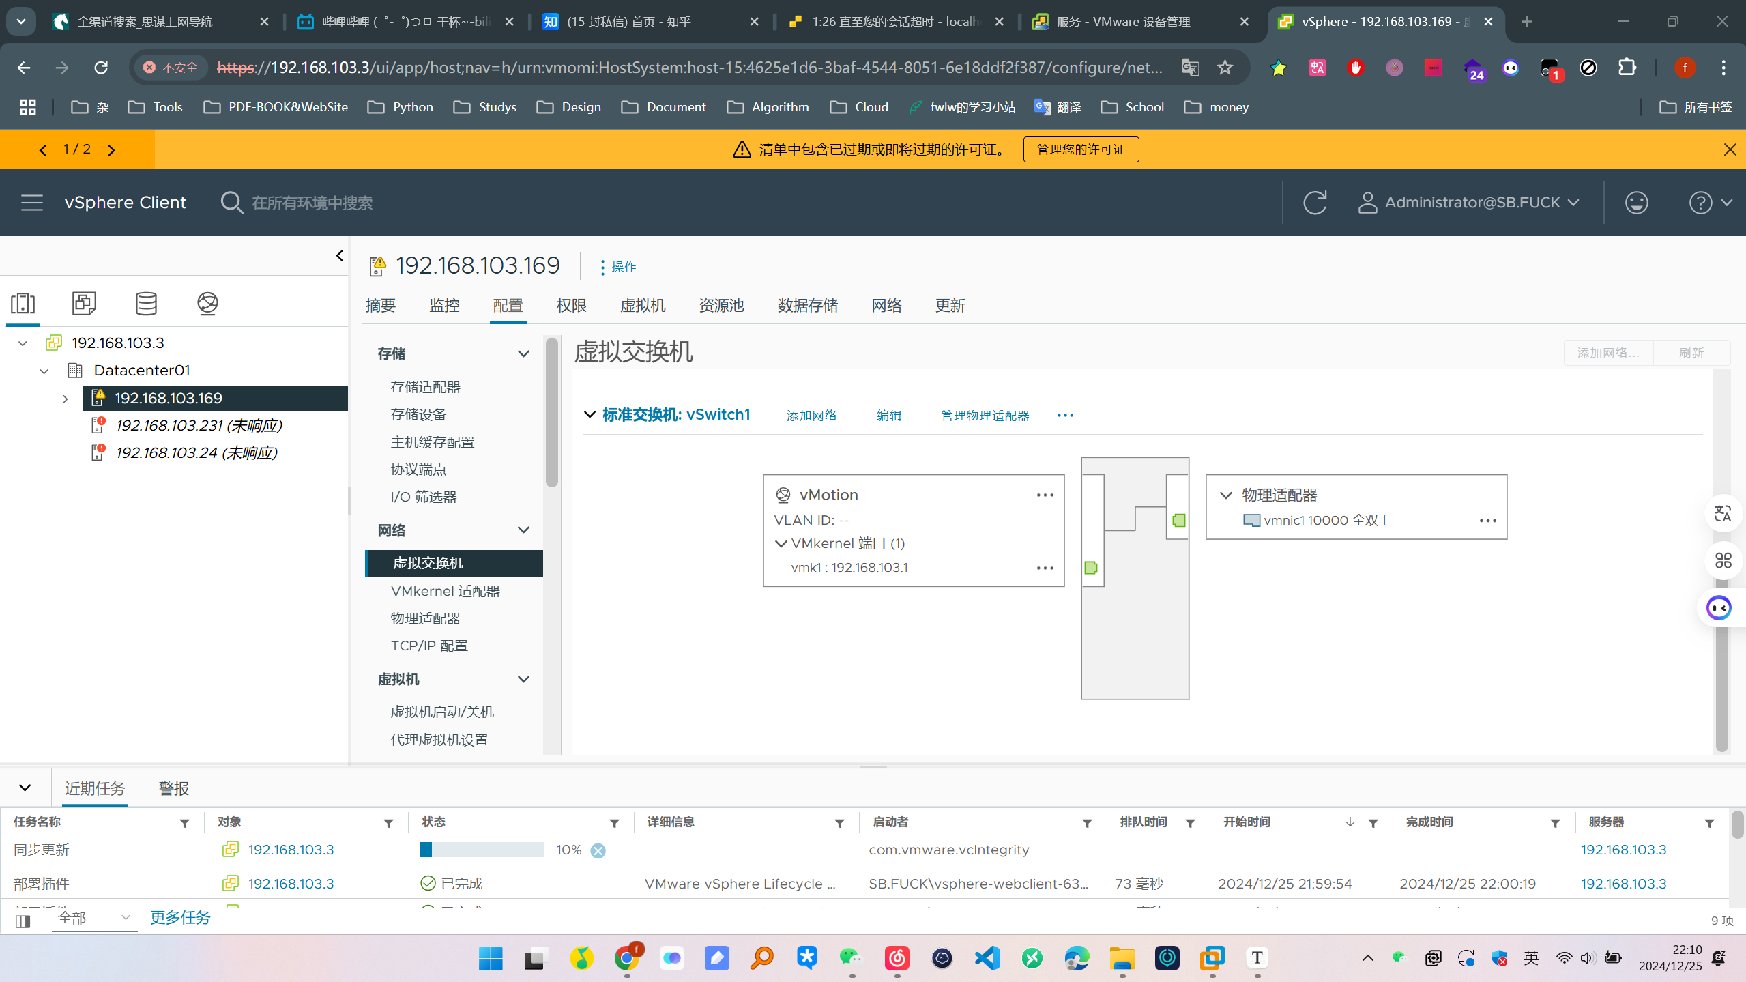1746x982 pixels.
Task: Collapse the 标准交换机: vSwitch1 section
Action: tap(590, 415)
